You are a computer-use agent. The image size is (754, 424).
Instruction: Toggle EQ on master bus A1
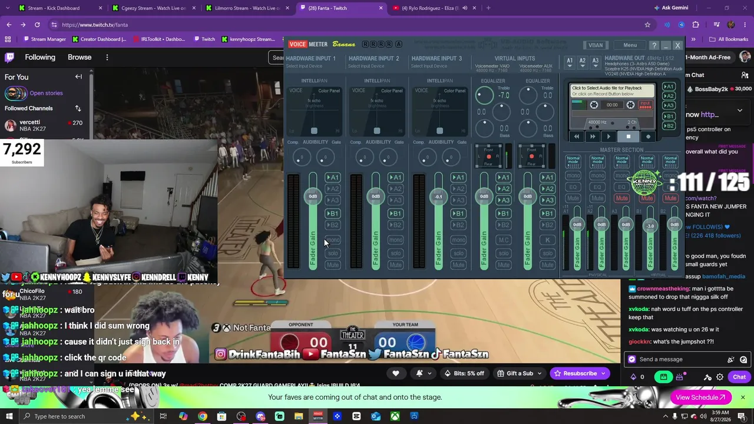click(573, 187)
